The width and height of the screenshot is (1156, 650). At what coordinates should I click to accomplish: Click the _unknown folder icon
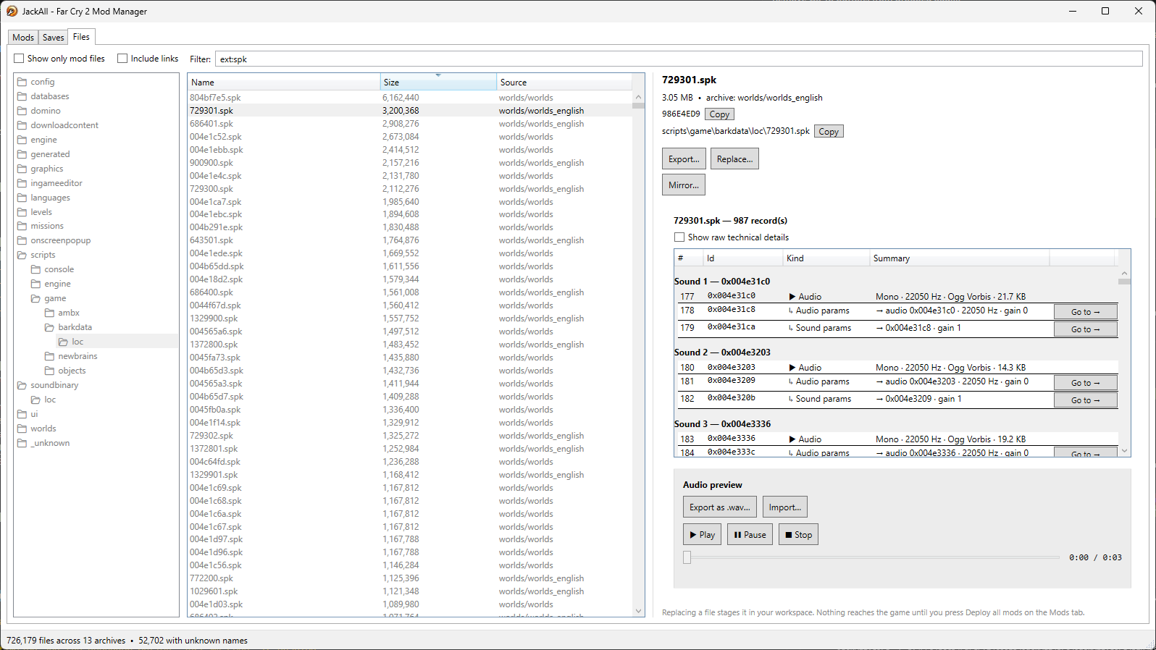[22, 443]
